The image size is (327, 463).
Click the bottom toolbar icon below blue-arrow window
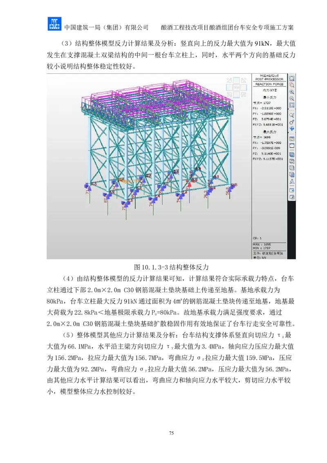pos(292,197)
